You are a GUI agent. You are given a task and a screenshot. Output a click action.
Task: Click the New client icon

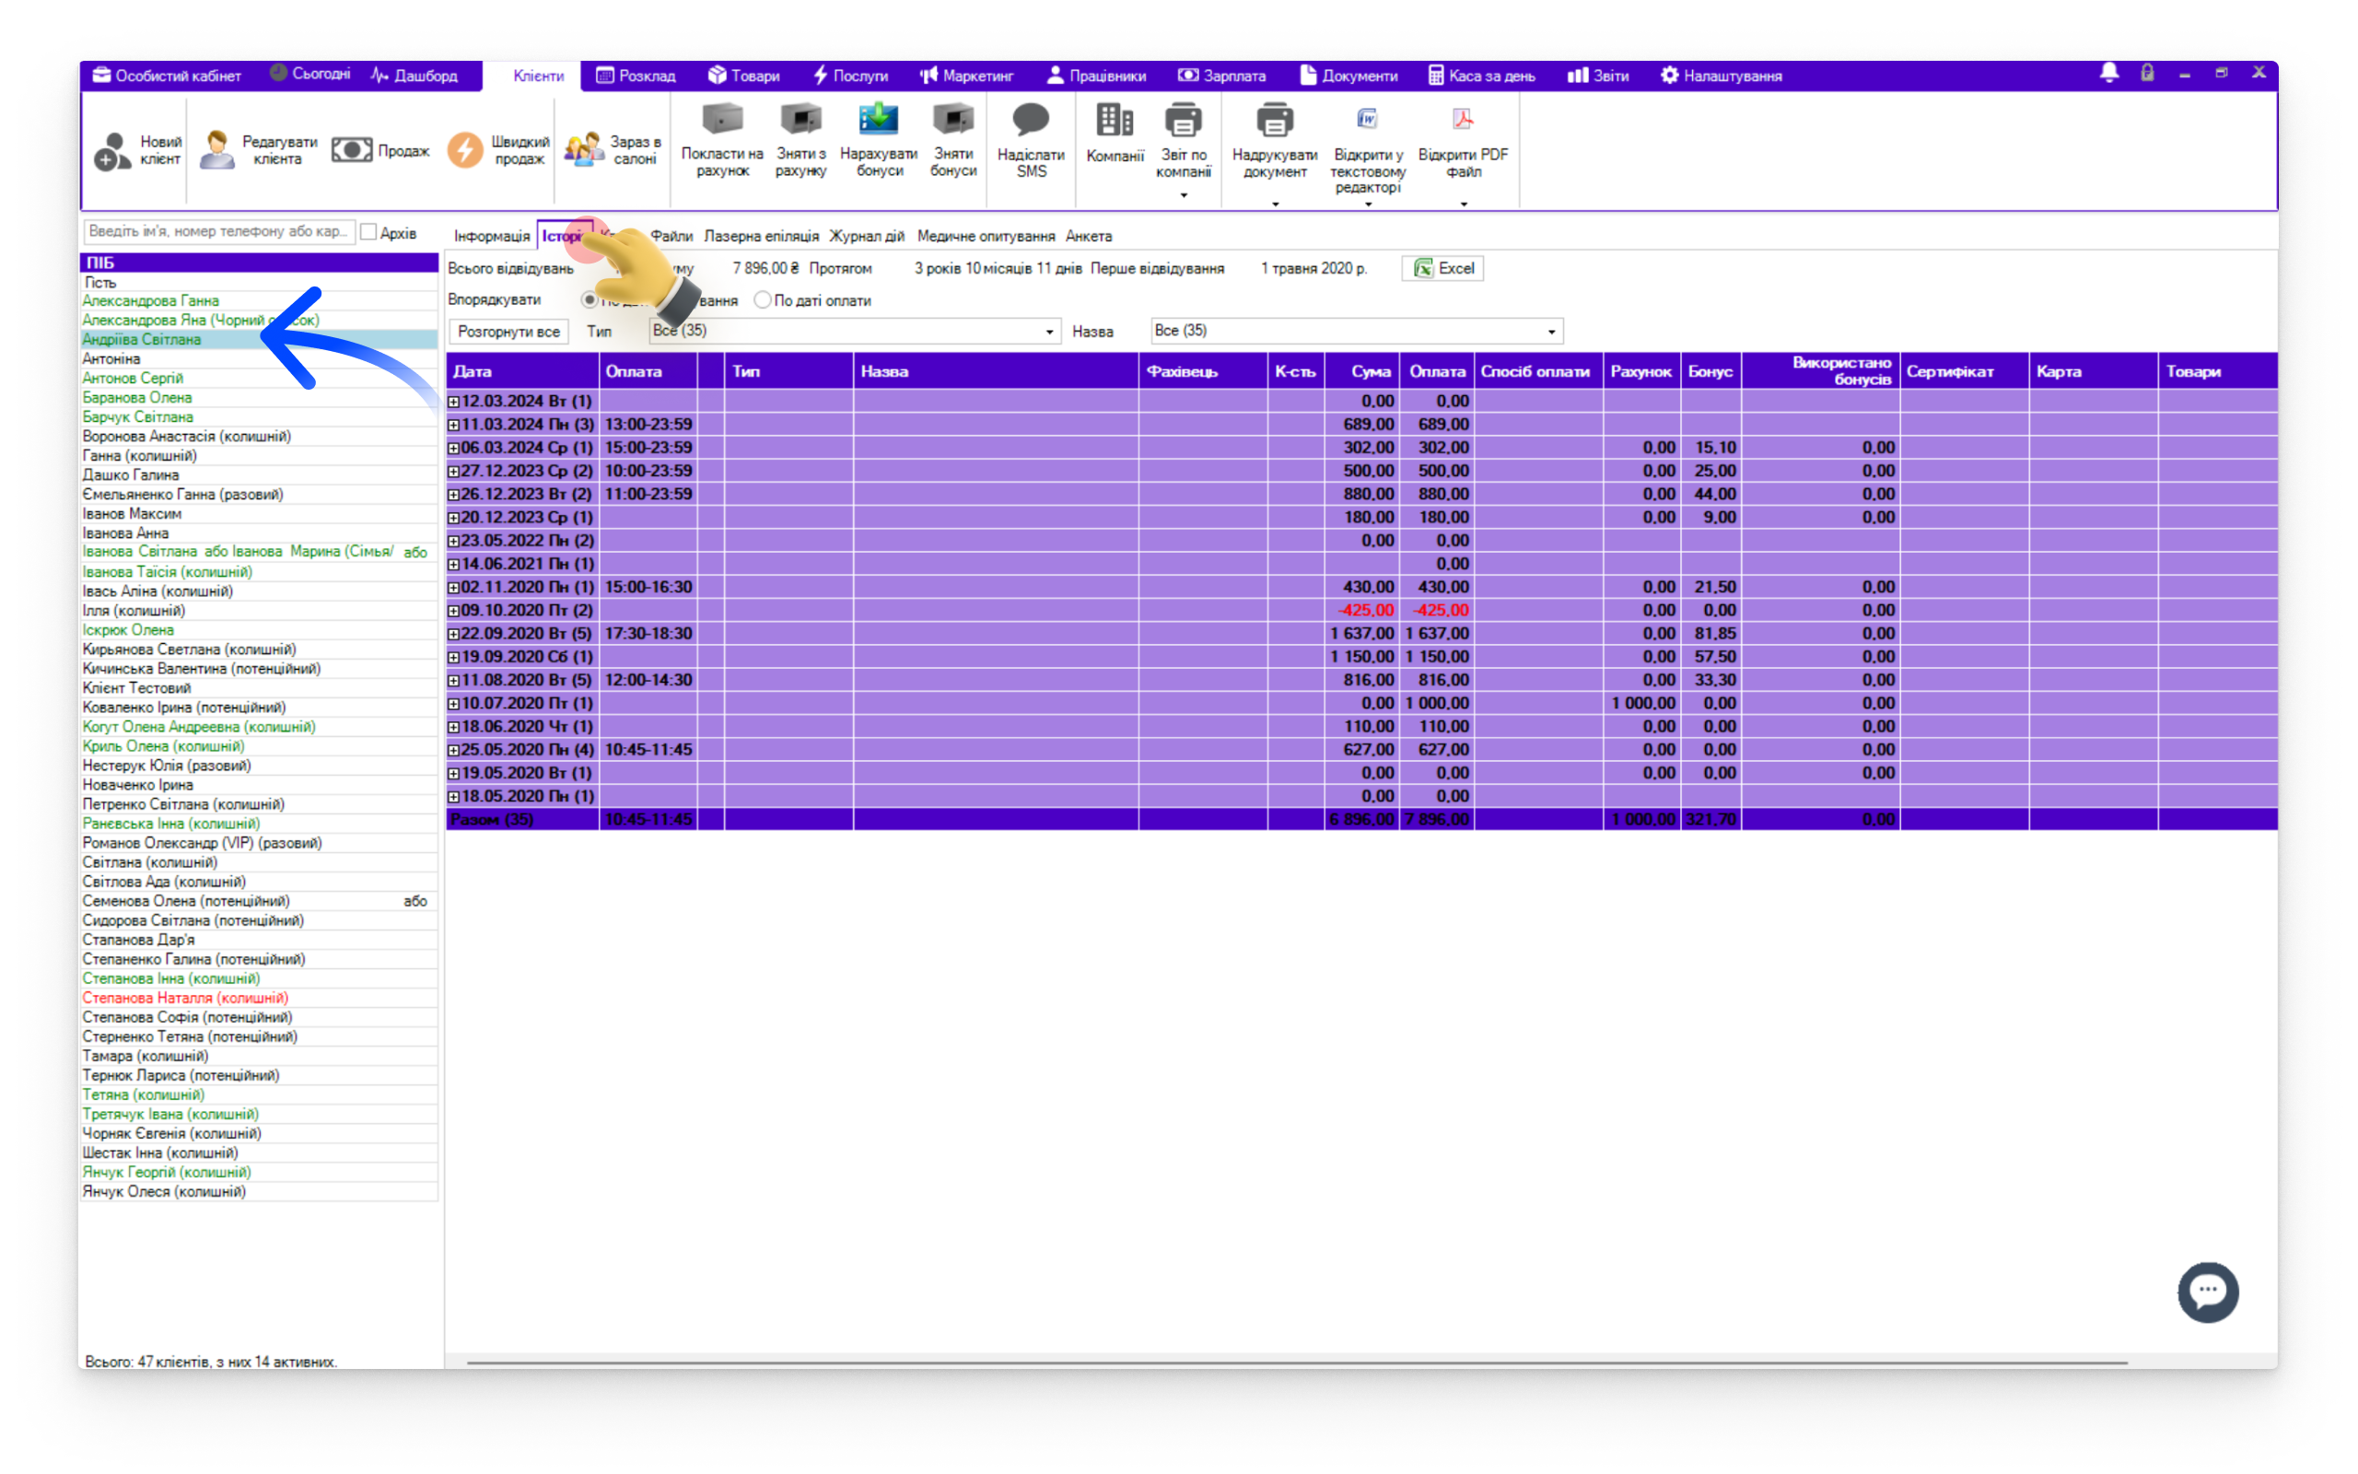coord(113,151)
